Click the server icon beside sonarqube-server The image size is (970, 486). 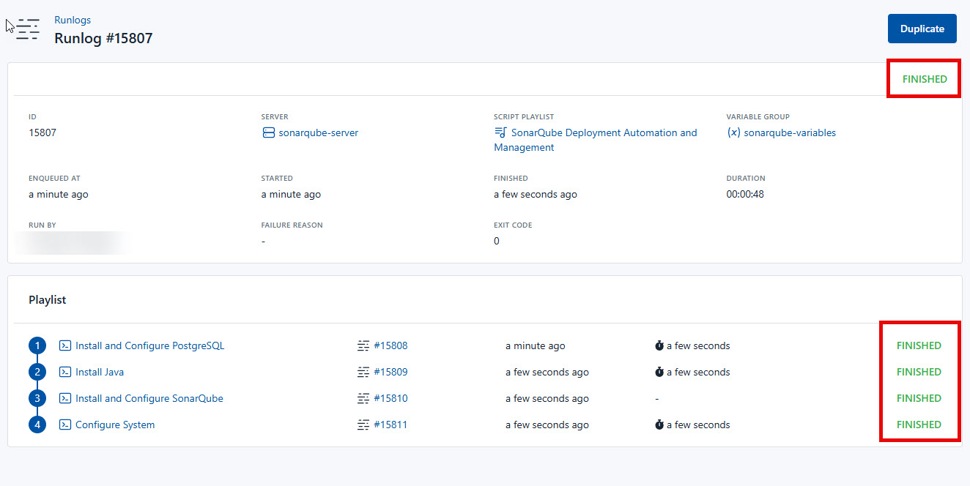268,133
